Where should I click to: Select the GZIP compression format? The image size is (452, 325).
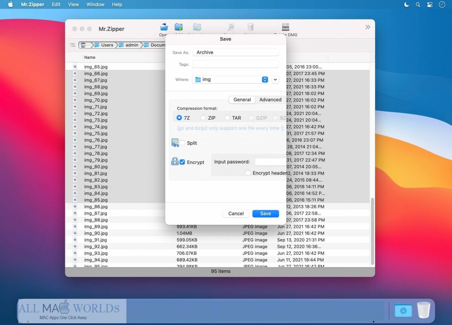251,117
